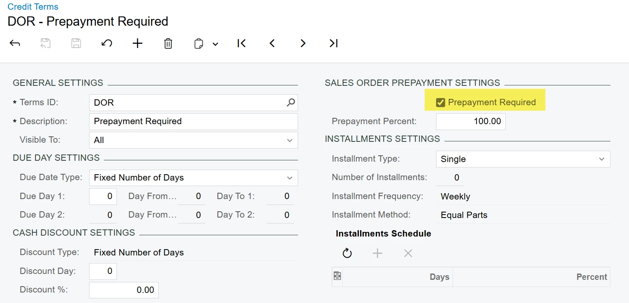629x303 pixels.
Task: Click the clipboard copy-paste icon
Action: click(x=199, y=44)
